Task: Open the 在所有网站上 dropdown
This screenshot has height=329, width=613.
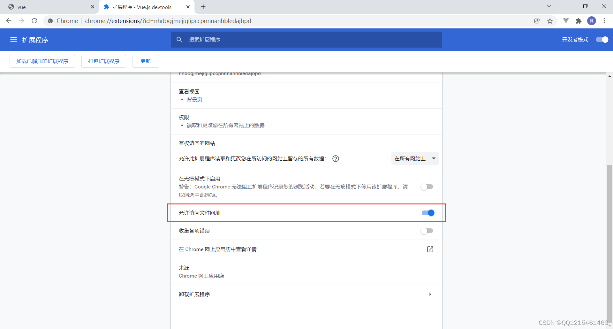Action: [415, 158]
